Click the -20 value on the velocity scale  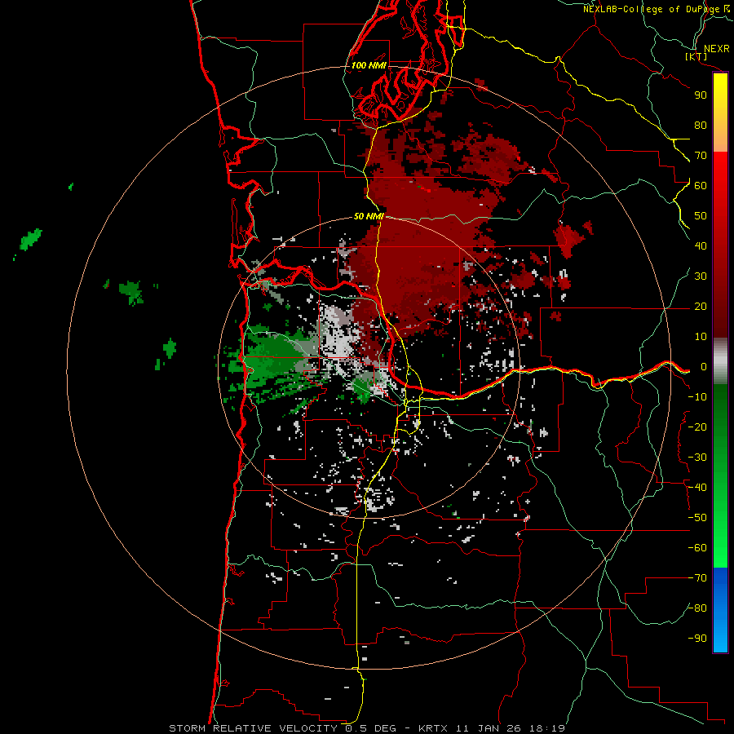(697, 427)
